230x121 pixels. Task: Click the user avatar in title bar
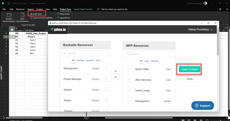pos(205,3)
